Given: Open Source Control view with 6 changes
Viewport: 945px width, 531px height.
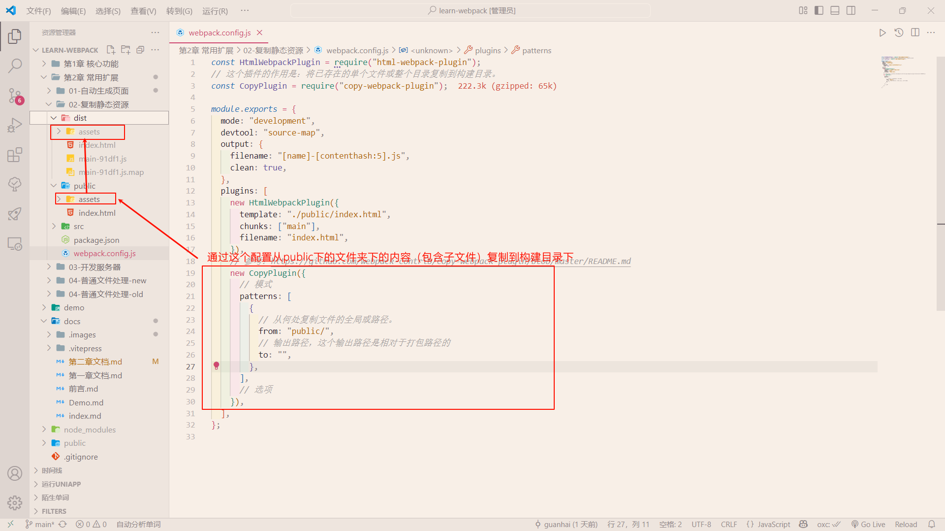Looking at the screenshot, I should pyautogui.click(x=15, y=96).
